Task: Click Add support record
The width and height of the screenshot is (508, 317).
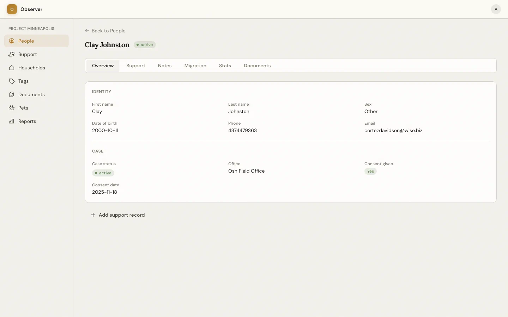Action: tap(122, 215)
